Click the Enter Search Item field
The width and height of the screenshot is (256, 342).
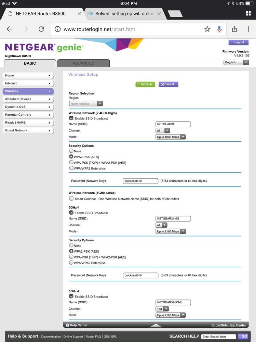(x=218, y=337)
